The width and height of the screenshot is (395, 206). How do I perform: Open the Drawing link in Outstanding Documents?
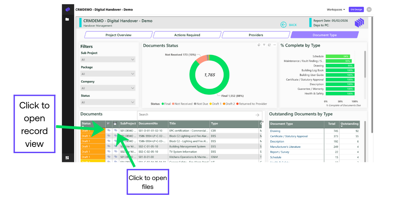[275, 131]
